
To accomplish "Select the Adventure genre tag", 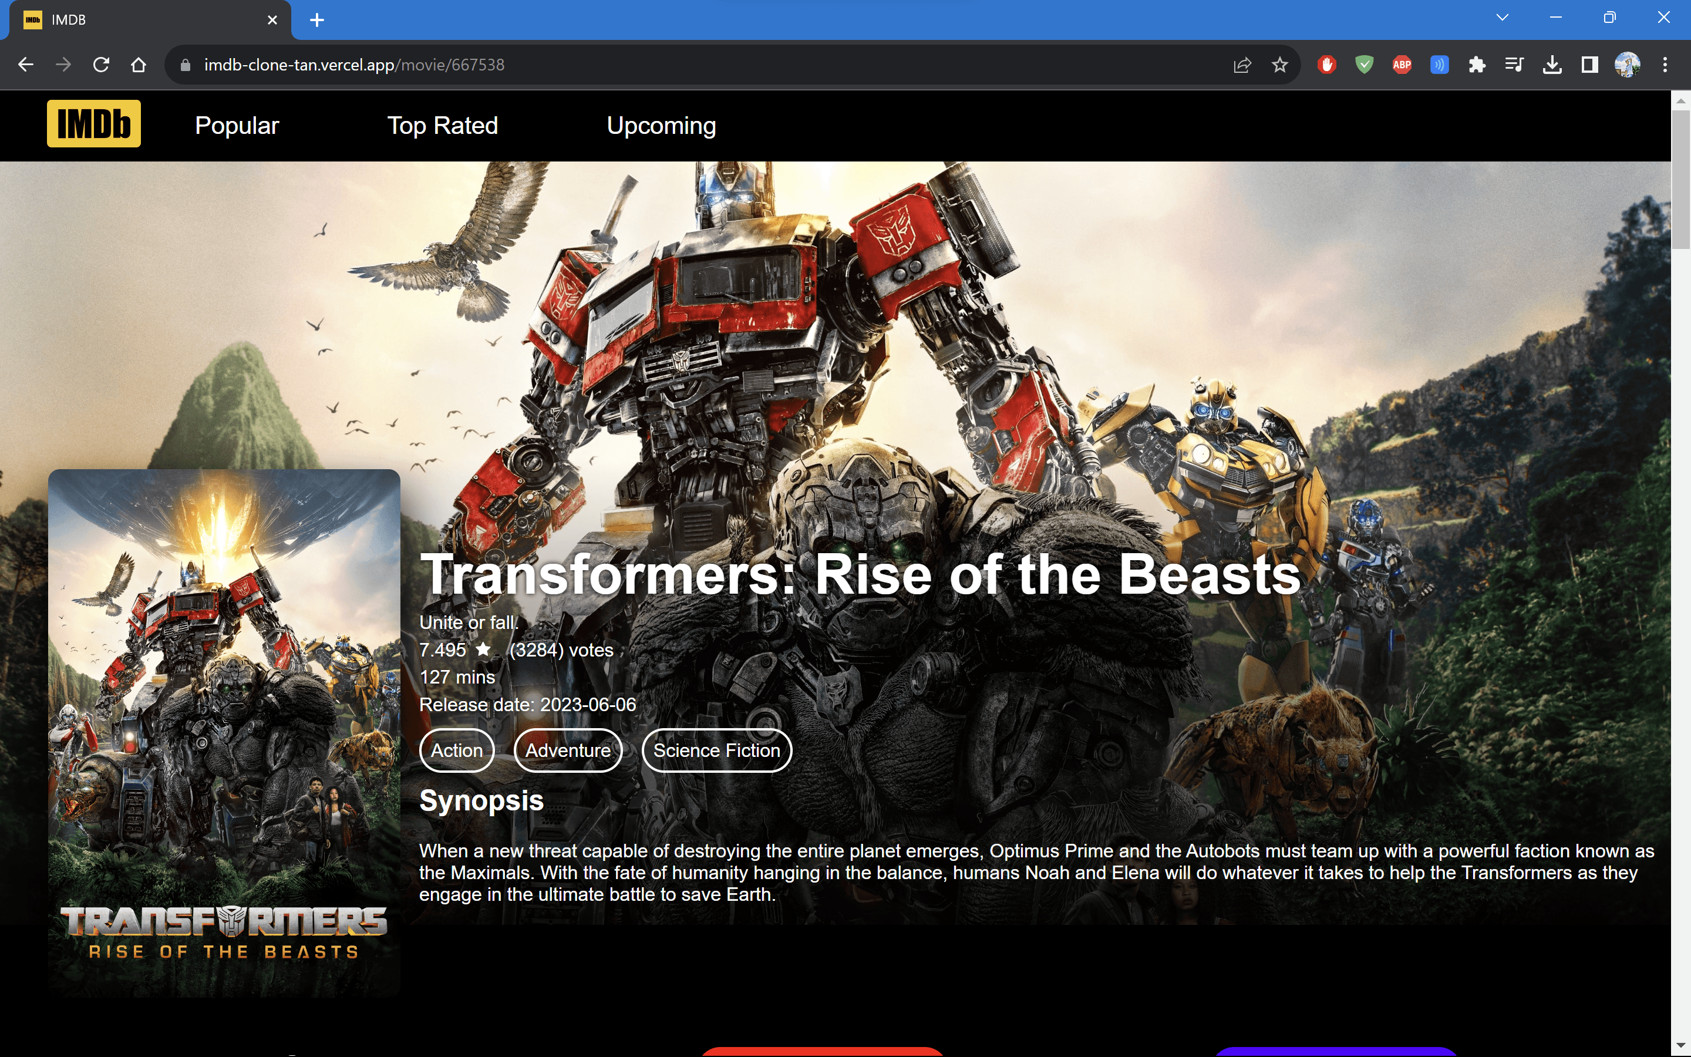I will pyautogui.click(x=567, y=750).
